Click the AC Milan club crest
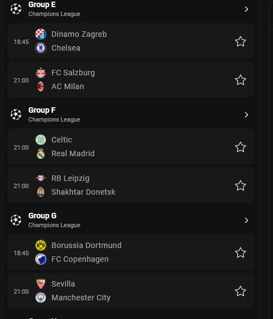Viewport: 273px width, 319px height. pos(41,86)
